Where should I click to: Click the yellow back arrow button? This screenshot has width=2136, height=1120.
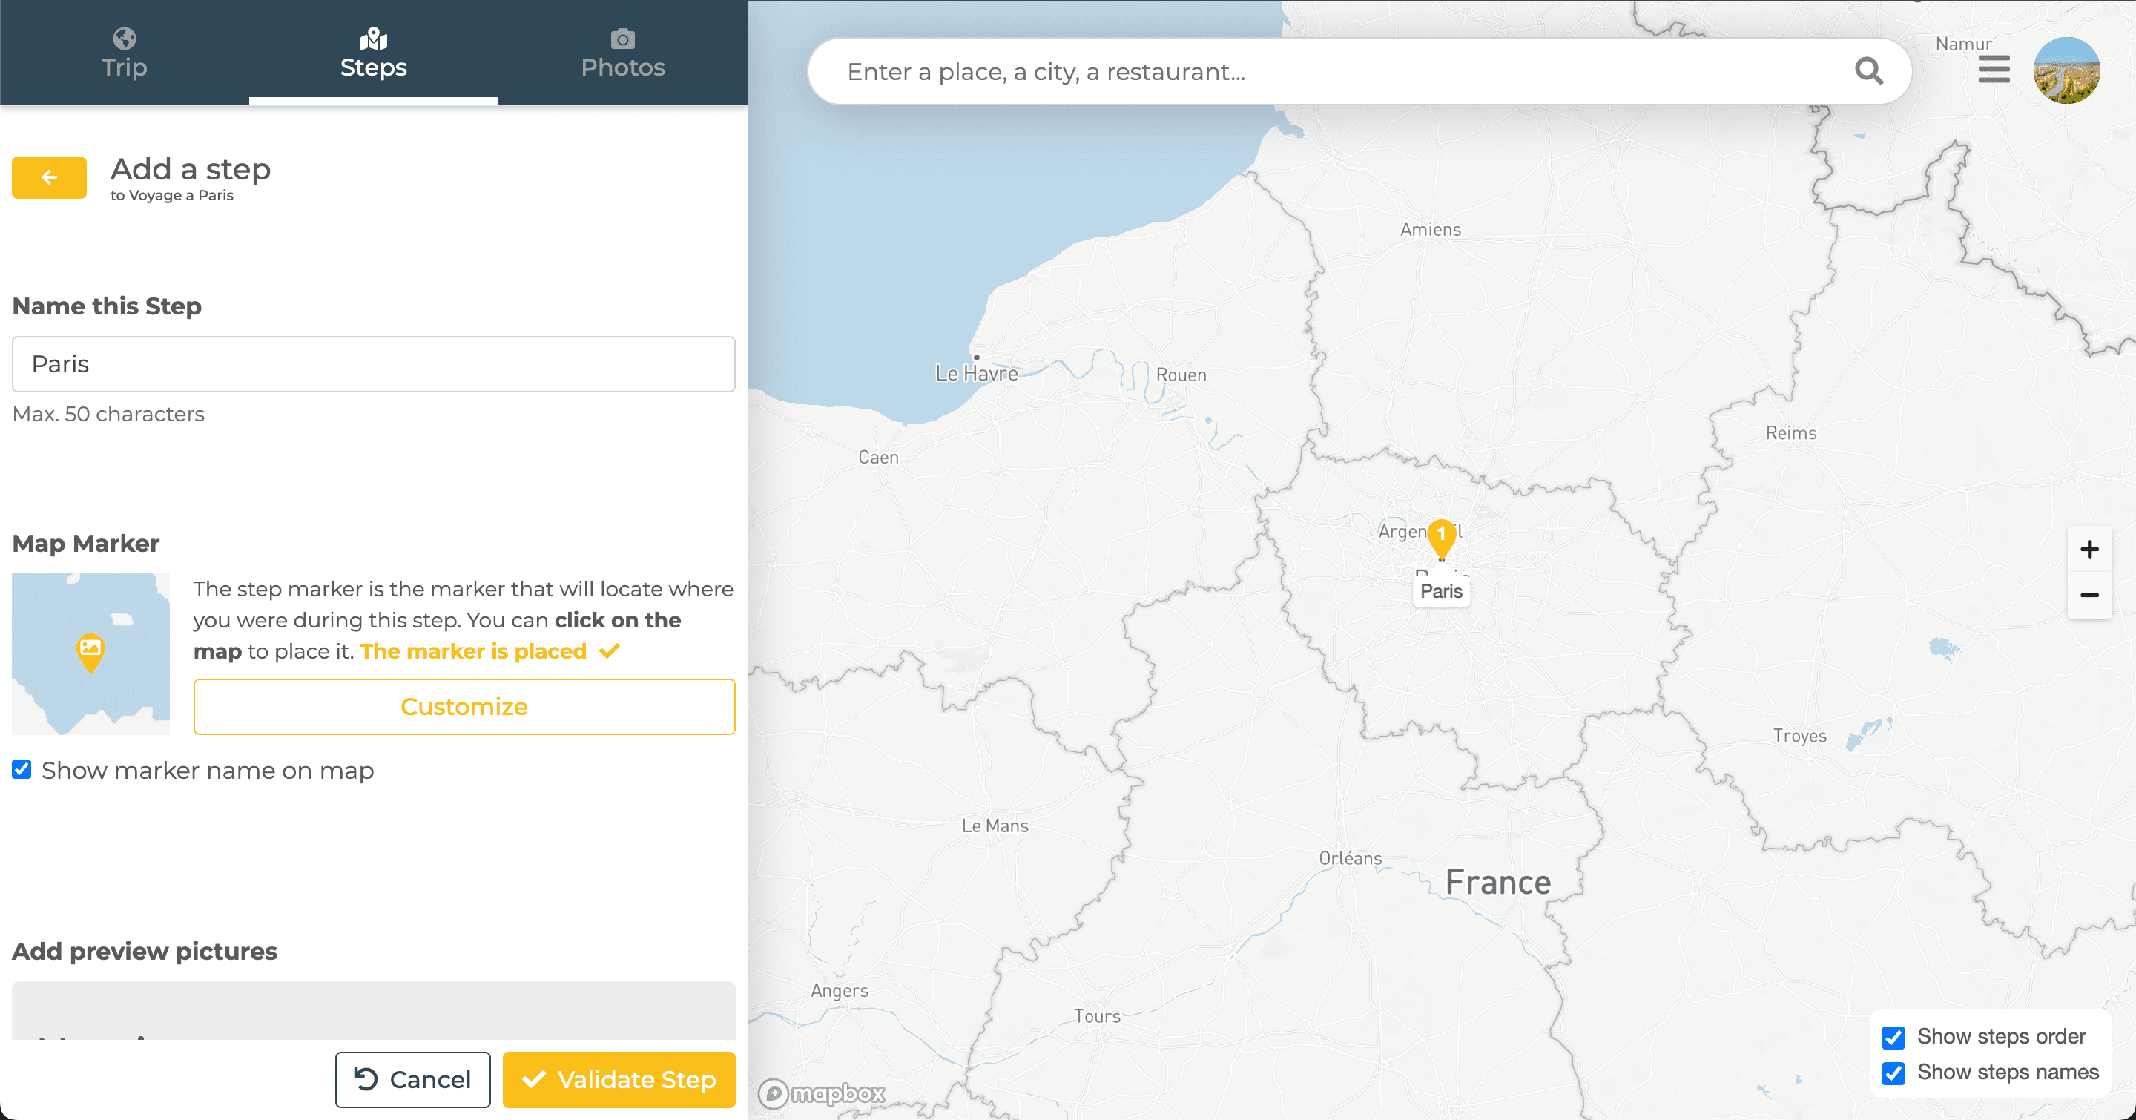49,177
